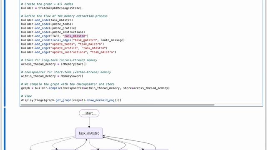Click the line 'builder = StateGraph(MessagesState)'
This screenshot has width=267, height=150.
tap(51, 8)
